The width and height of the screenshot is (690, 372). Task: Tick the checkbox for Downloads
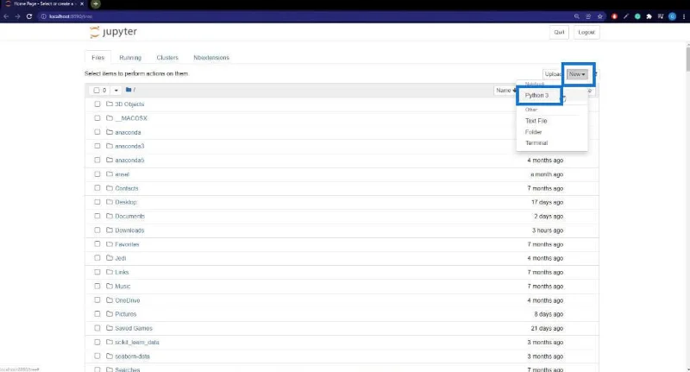coord(97,230)
